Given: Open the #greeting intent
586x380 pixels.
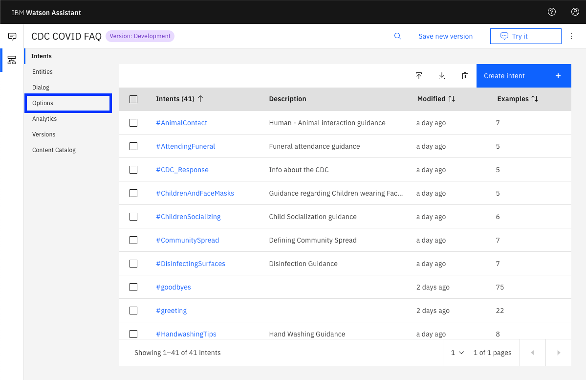Looking at the screenshot, I should (x=171, y=311).
